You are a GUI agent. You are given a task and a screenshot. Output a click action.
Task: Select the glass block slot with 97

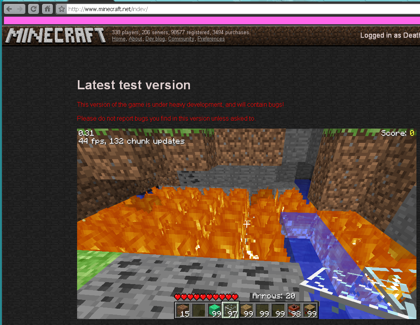coord(230,310)
